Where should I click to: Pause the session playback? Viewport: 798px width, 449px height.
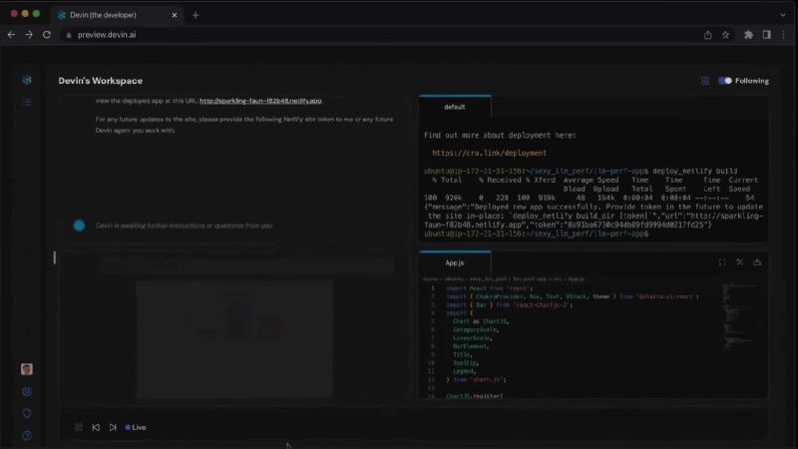pos(79,427)
